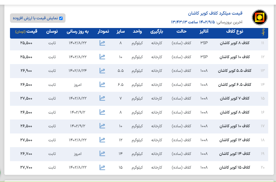
Task: Click page title قیمت میلگرد کلاف کویر کاشان
Action: pyautogui.click(x=215, y=13)
